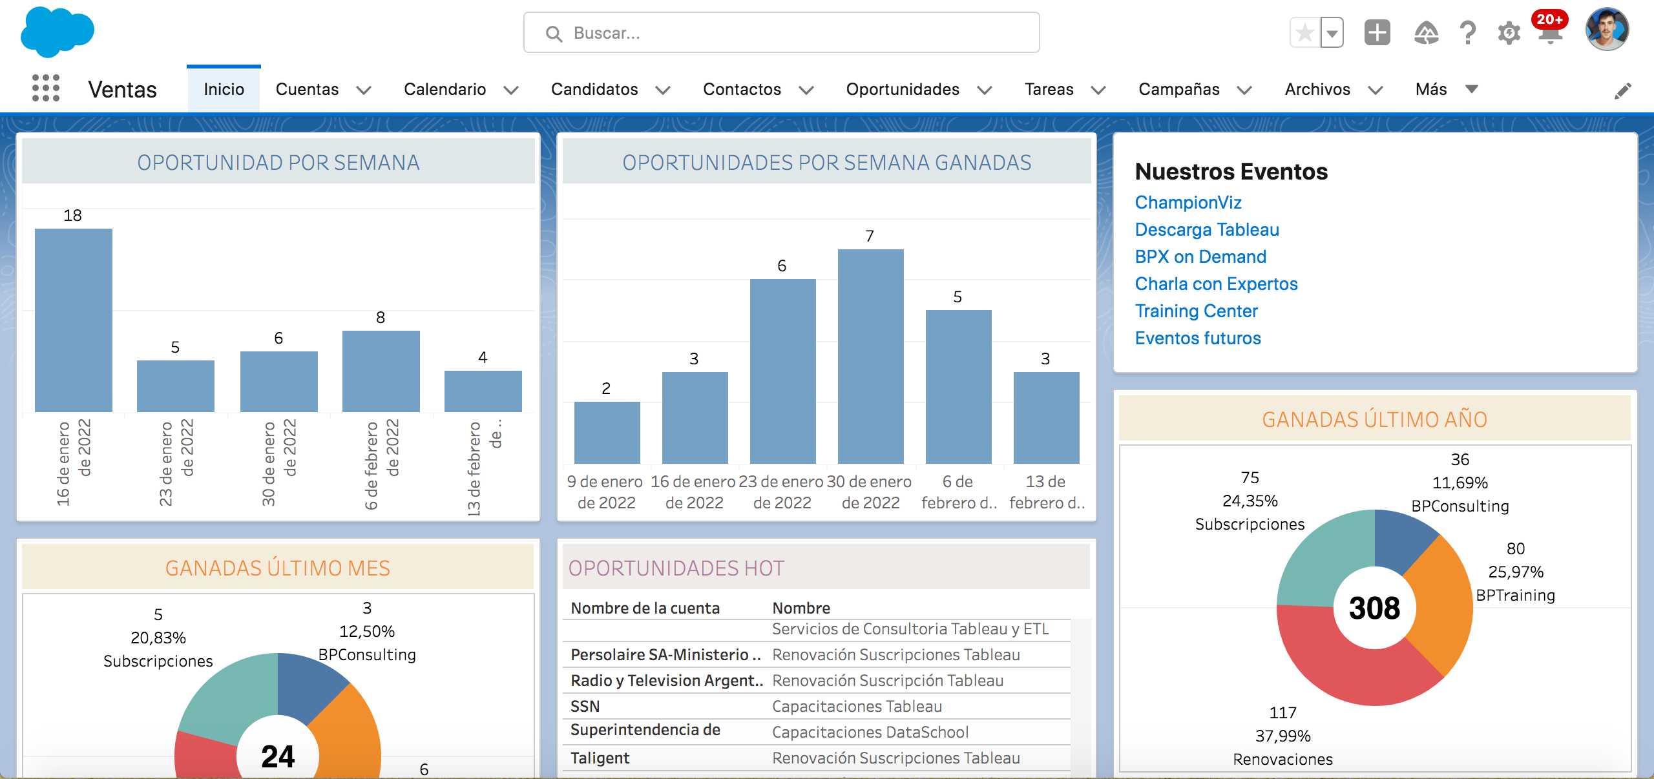Image resolution: width=1654 pixels, height=779 pixels.
Task: Open the help question mark icon
Action: point(1468,32)
